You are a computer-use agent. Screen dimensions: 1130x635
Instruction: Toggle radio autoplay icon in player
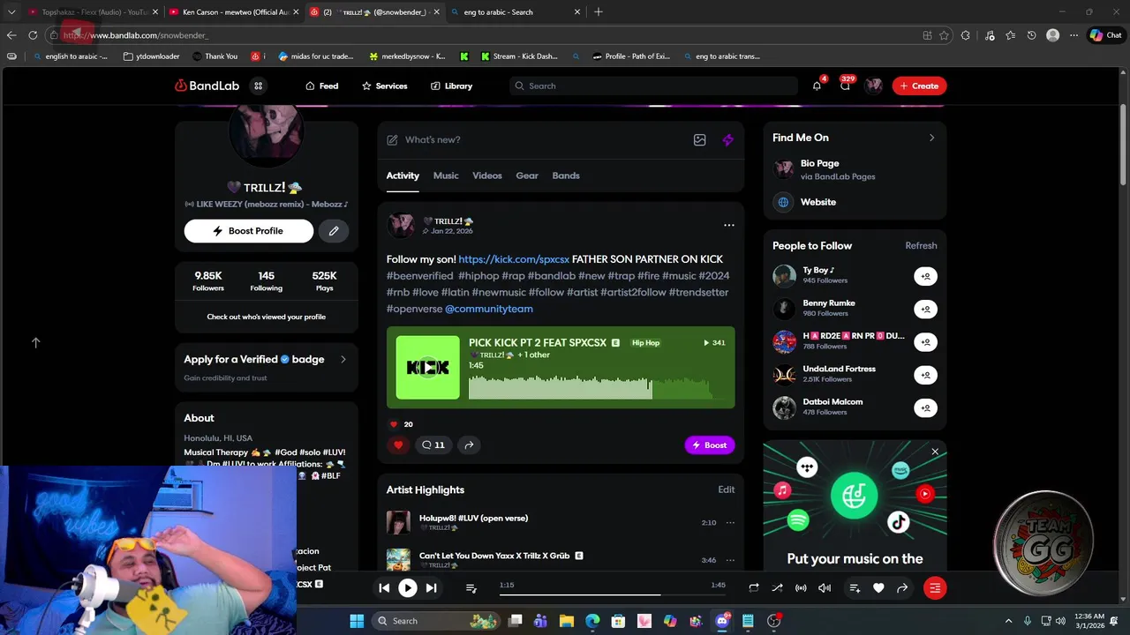(x=801, y=588)
